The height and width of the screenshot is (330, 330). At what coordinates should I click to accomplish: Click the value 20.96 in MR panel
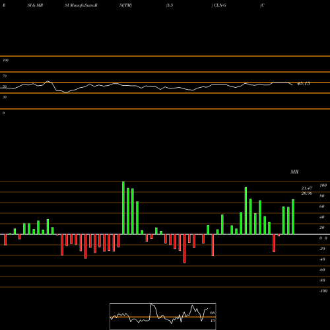pos(307,193)
